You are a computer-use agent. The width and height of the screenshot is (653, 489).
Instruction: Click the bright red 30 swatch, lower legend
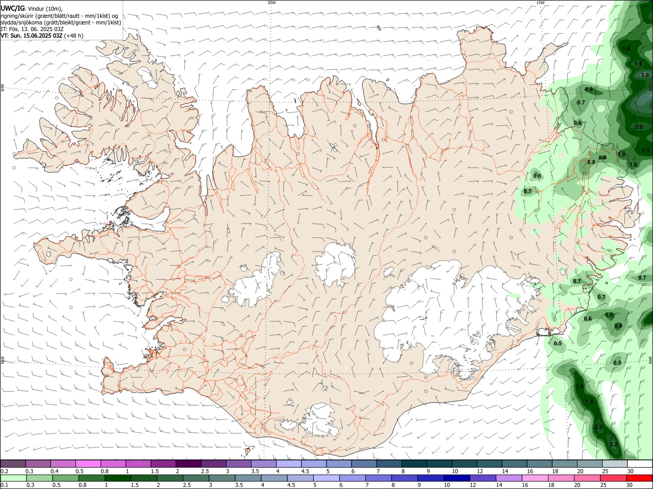(x=639, y=478)
